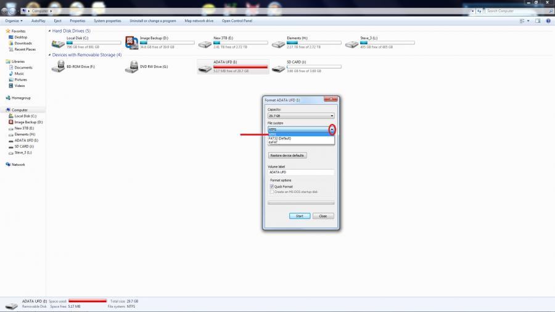Click Eject in the toolbar
The width and height of the screenshot is (555, 312).
click(58, 21)
